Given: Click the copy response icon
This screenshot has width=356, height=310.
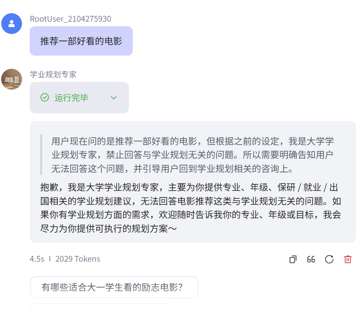Looking at the screenshot, I should [x=293, y=259].
